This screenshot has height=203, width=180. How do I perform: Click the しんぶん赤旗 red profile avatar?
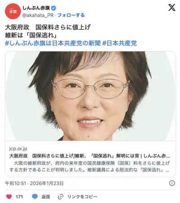coord(13,11)
